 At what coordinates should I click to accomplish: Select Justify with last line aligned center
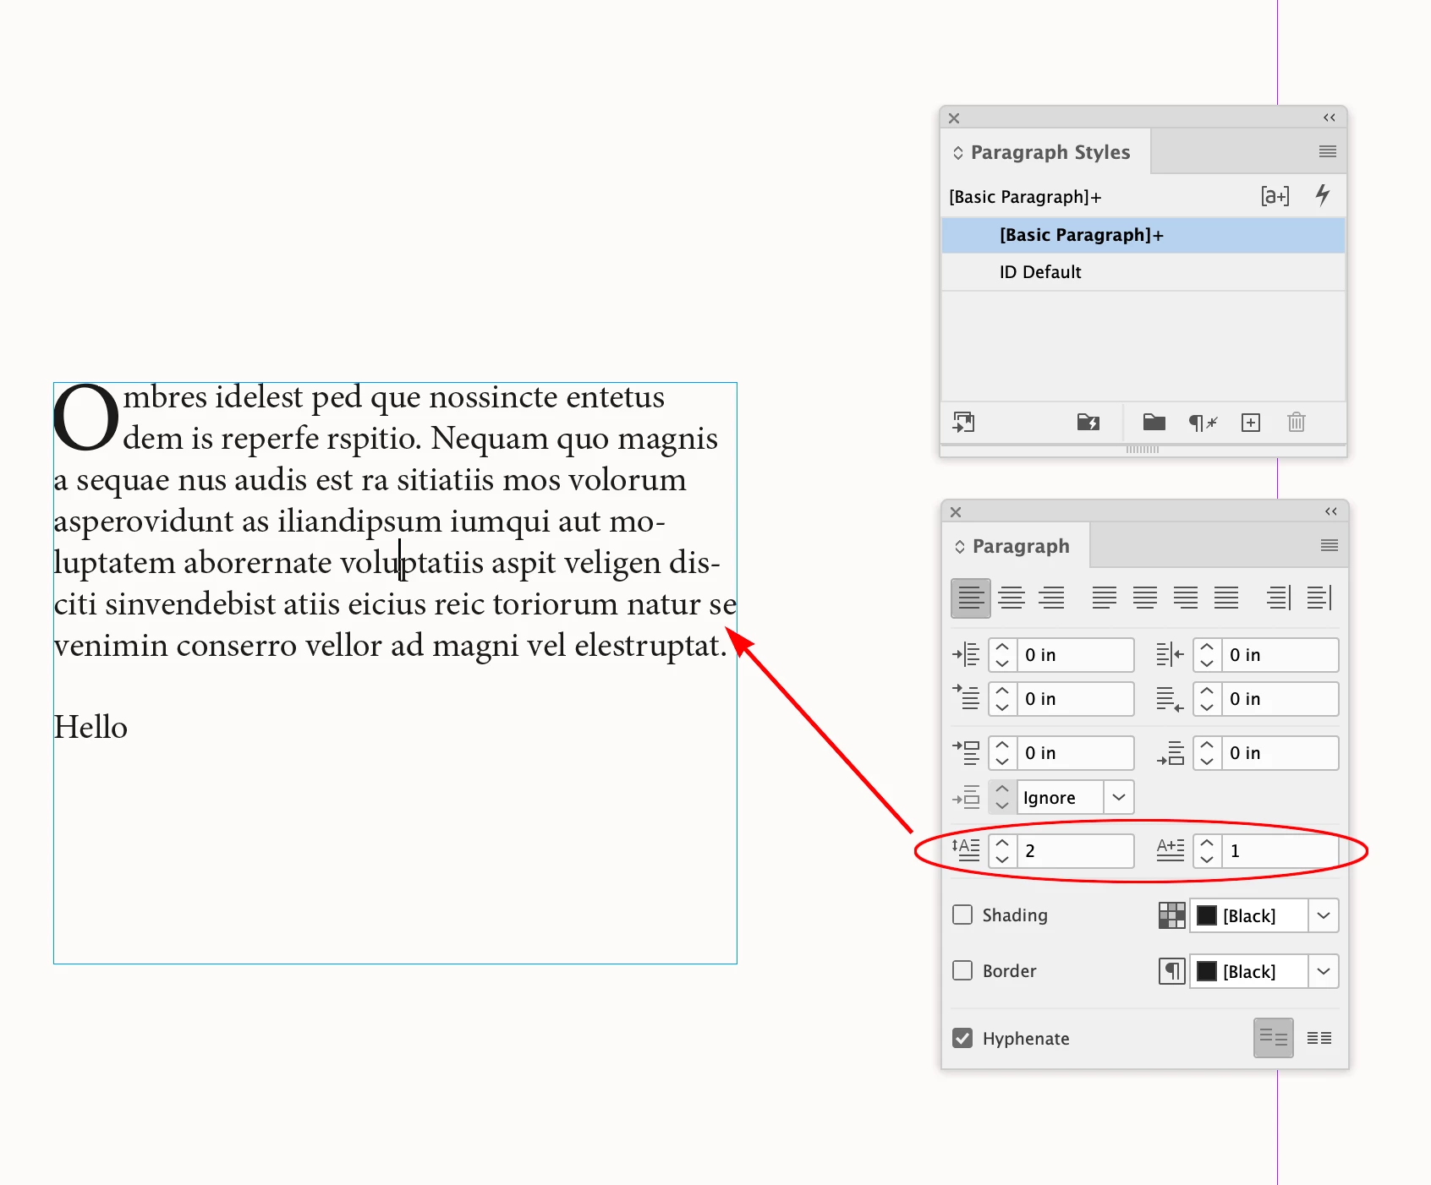pyautogui.click(x=1144, y=598)
